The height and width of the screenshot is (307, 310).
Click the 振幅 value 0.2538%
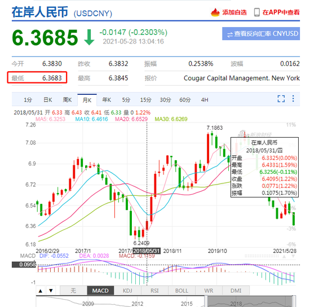pos(201,64)
